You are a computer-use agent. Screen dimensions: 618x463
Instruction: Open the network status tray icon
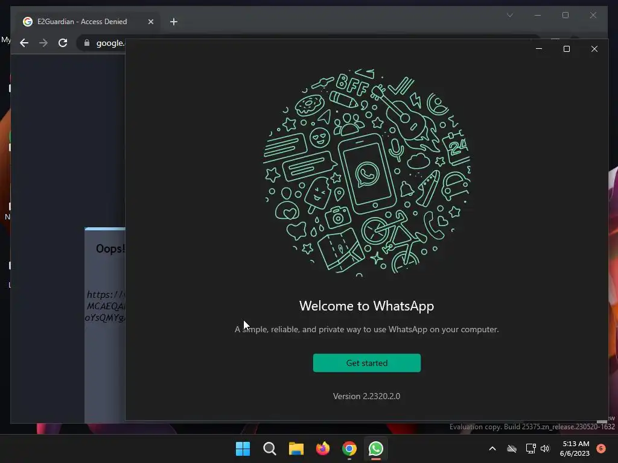tap(530, 449)
